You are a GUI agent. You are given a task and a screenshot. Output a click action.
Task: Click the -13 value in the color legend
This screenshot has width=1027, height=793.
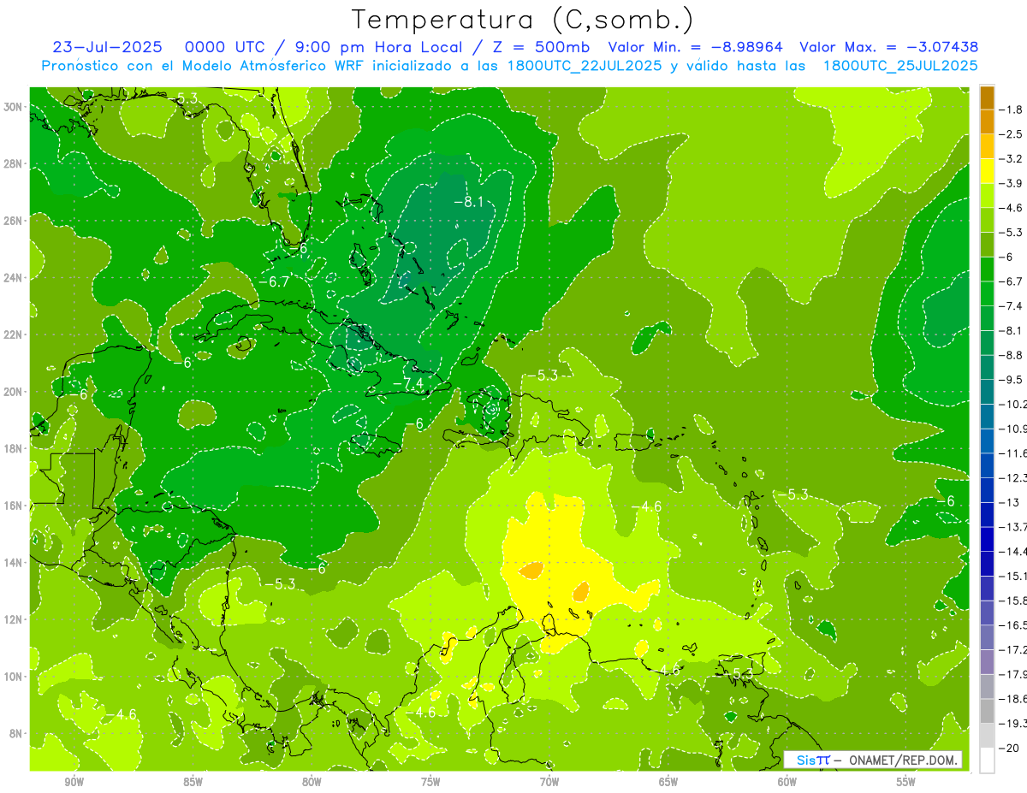click(1009, 502)
